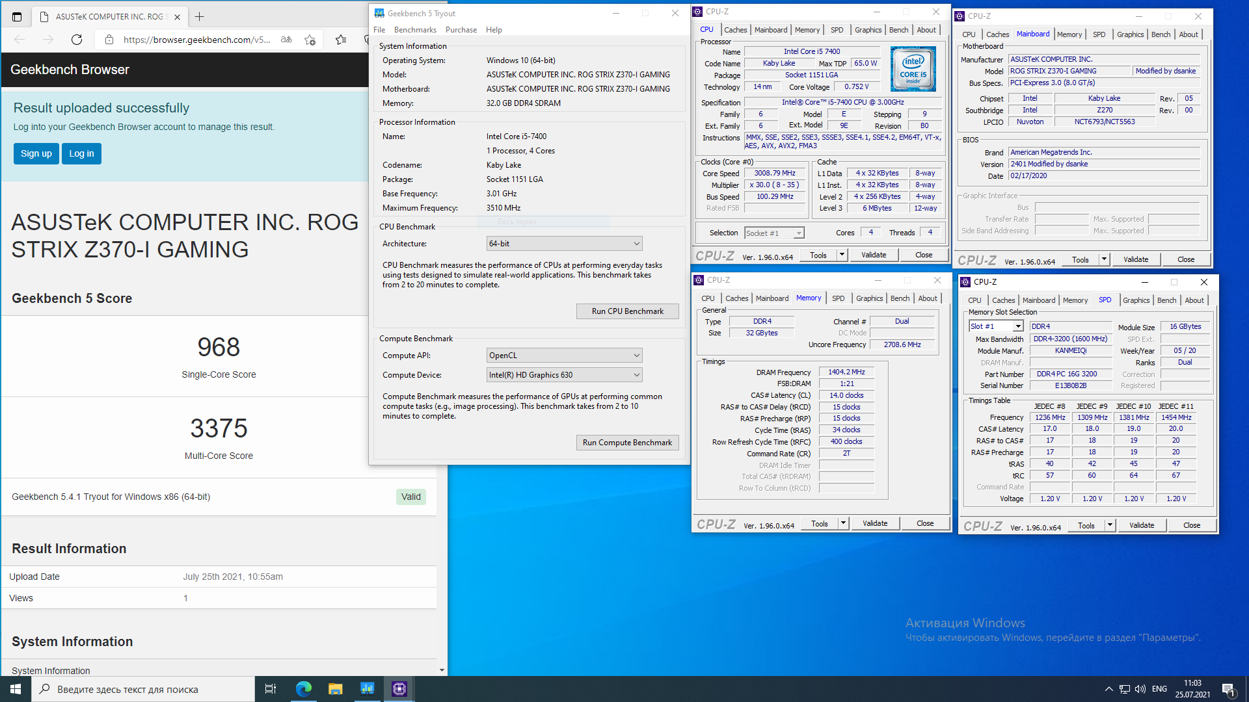Open the Socket #1 selection dropdown
This screenshot has height=702, width=1249.
(774, 233)
